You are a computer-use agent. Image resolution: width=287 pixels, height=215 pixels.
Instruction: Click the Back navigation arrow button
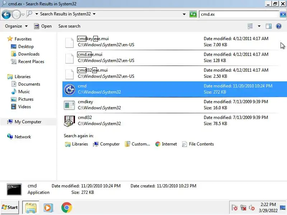point(6,14)
